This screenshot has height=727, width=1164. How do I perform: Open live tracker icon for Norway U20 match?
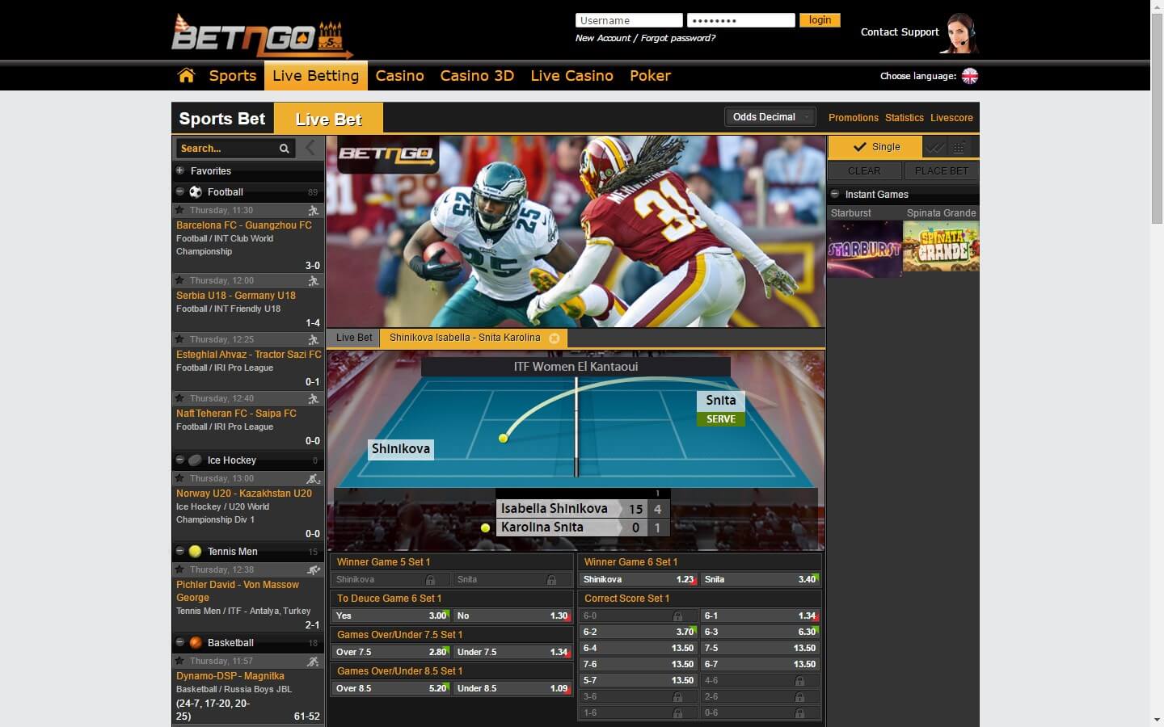click(x=313, y=478)
